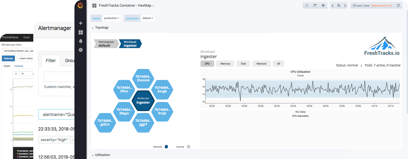
Task: Open the Filter tab in Alertmanager
Action: [51, 60]
